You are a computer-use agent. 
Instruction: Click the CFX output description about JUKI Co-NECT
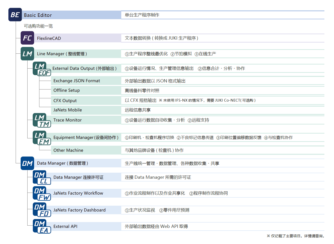(x=207, y=100)
